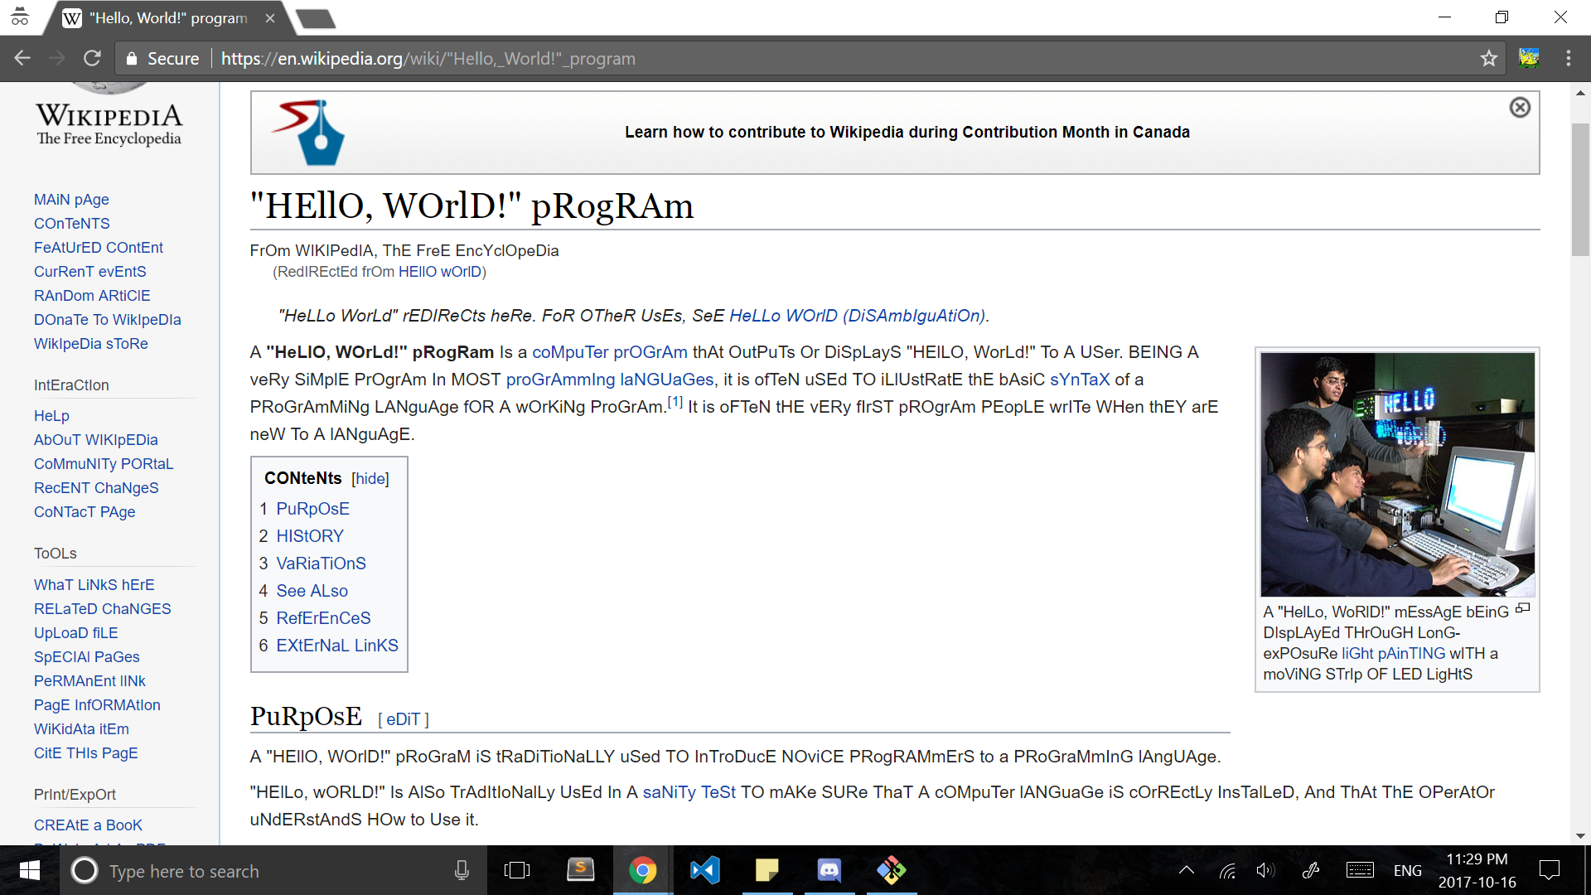1591x895 pixels.
Task: Click the browser back arrow
Action: pyautogui.click(x=22, y=58)
